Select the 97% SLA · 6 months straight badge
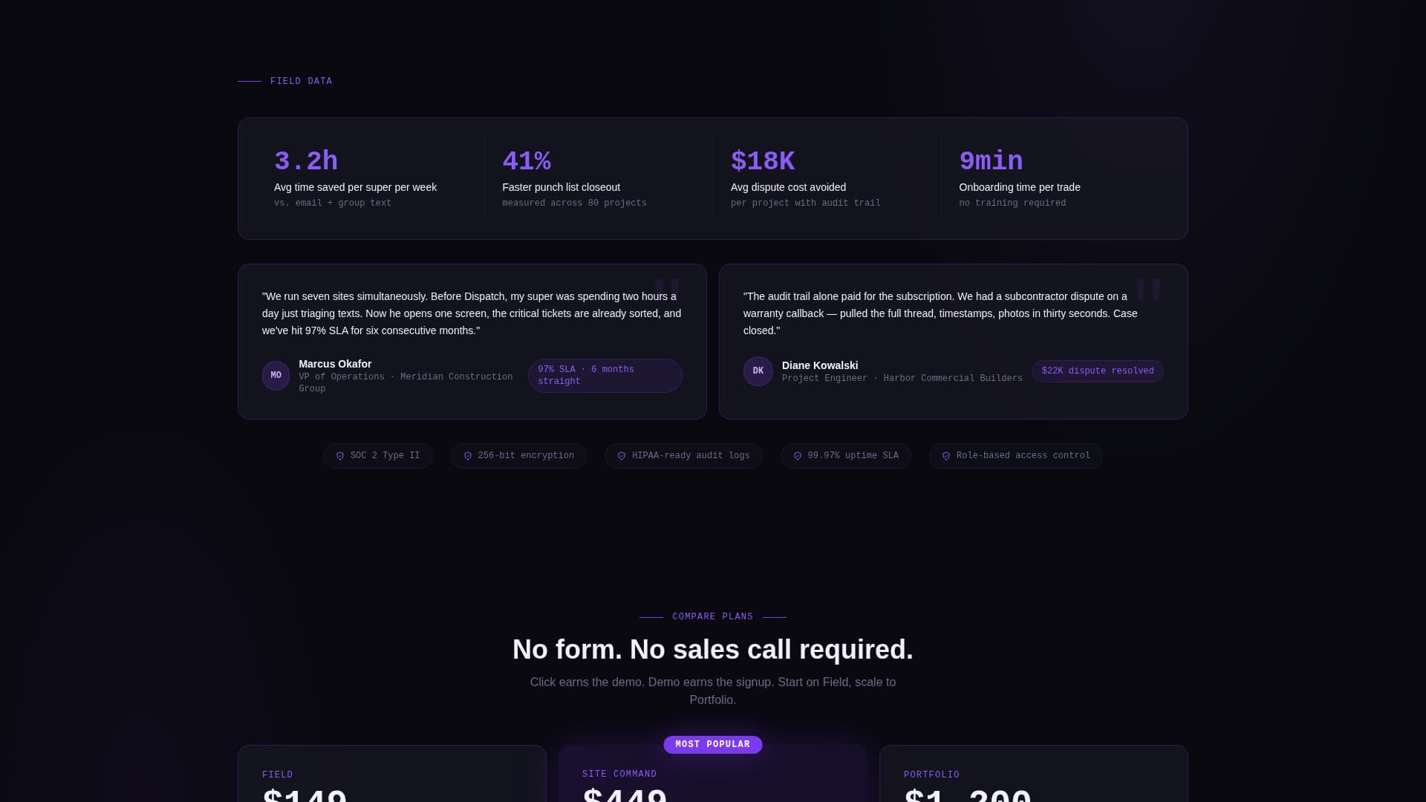Viewport: 1426px width, 802px height. click(605, 375)
